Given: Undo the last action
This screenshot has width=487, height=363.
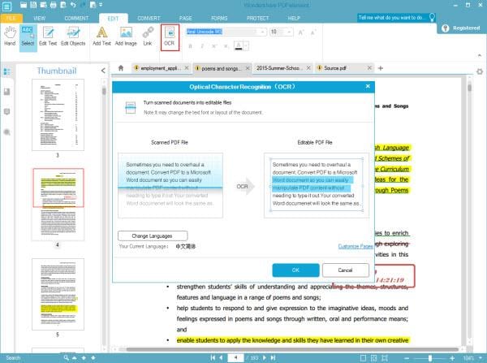Looking at the screenshot, I should [73, 5].
